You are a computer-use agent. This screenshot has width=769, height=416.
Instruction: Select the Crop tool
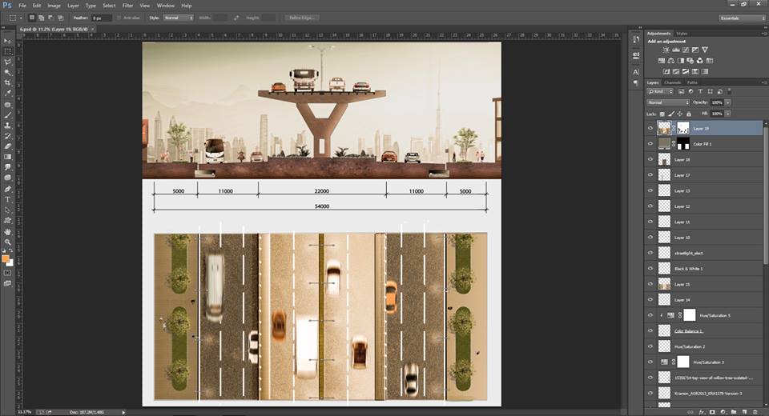(8, 82)
